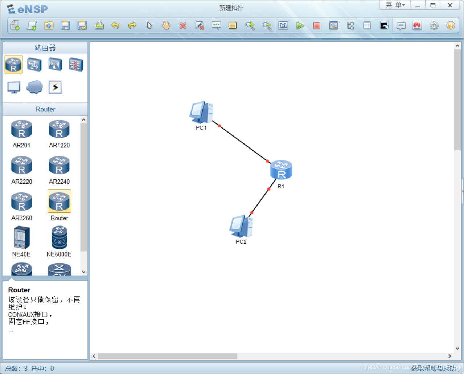The width and height of the screenshot is (464, 374).
Task: Print the topology
Action: [99, 25]
